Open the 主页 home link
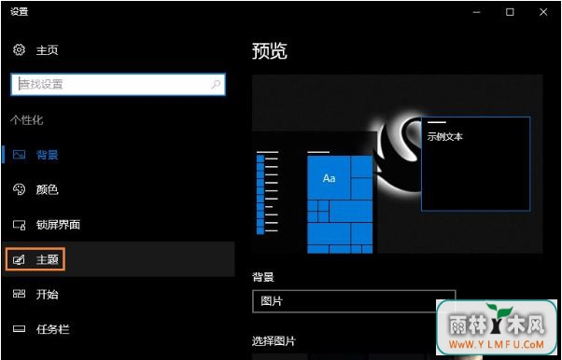The height and width of the screenshot is (360, 562). 47,50
